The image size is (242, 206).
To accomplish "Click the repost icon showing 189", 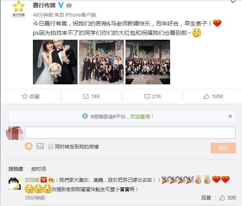I will pos(86,97).
